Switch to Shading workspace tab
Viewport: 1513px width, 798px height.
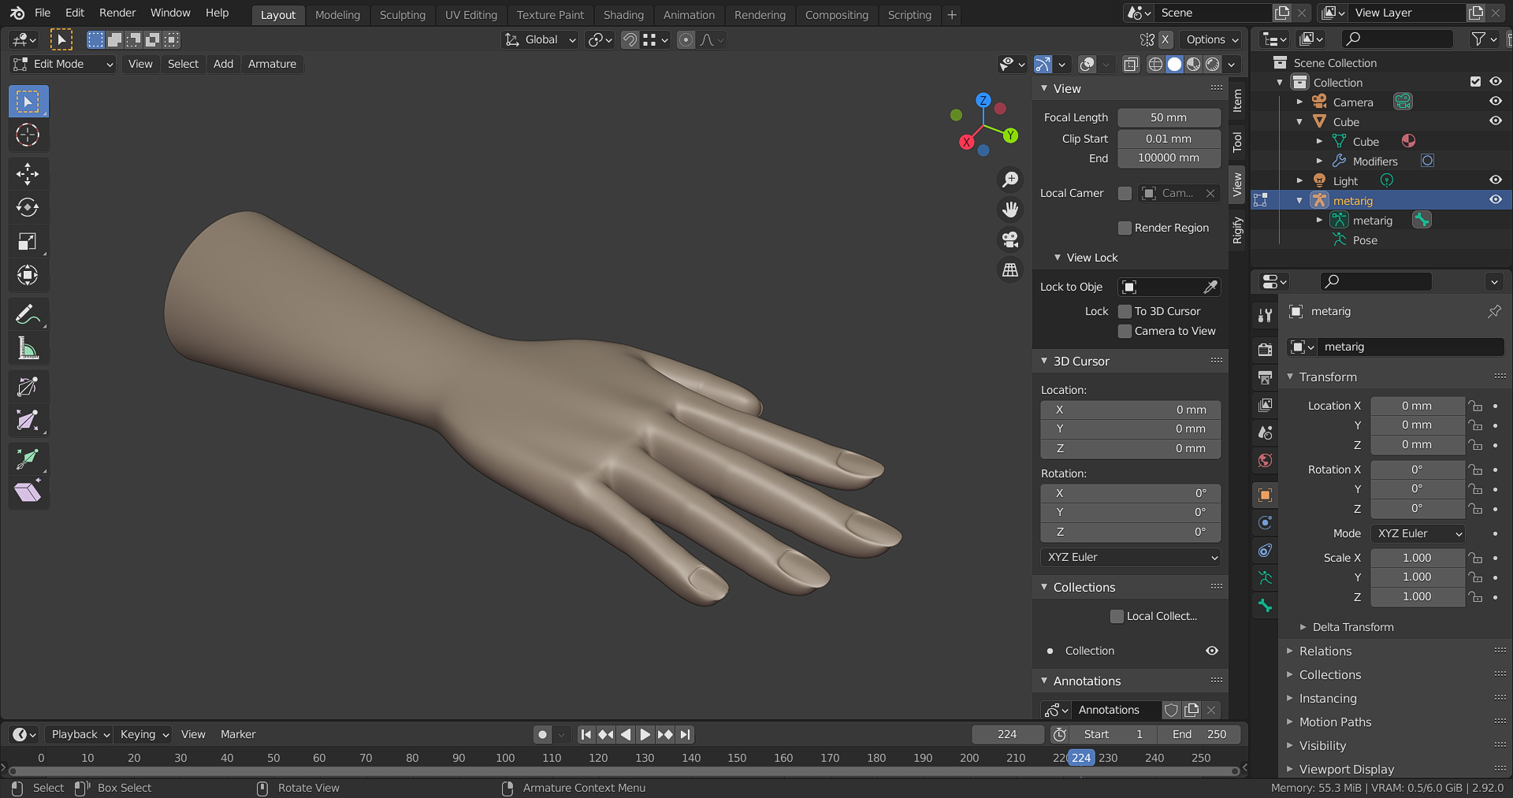[623, 15]
